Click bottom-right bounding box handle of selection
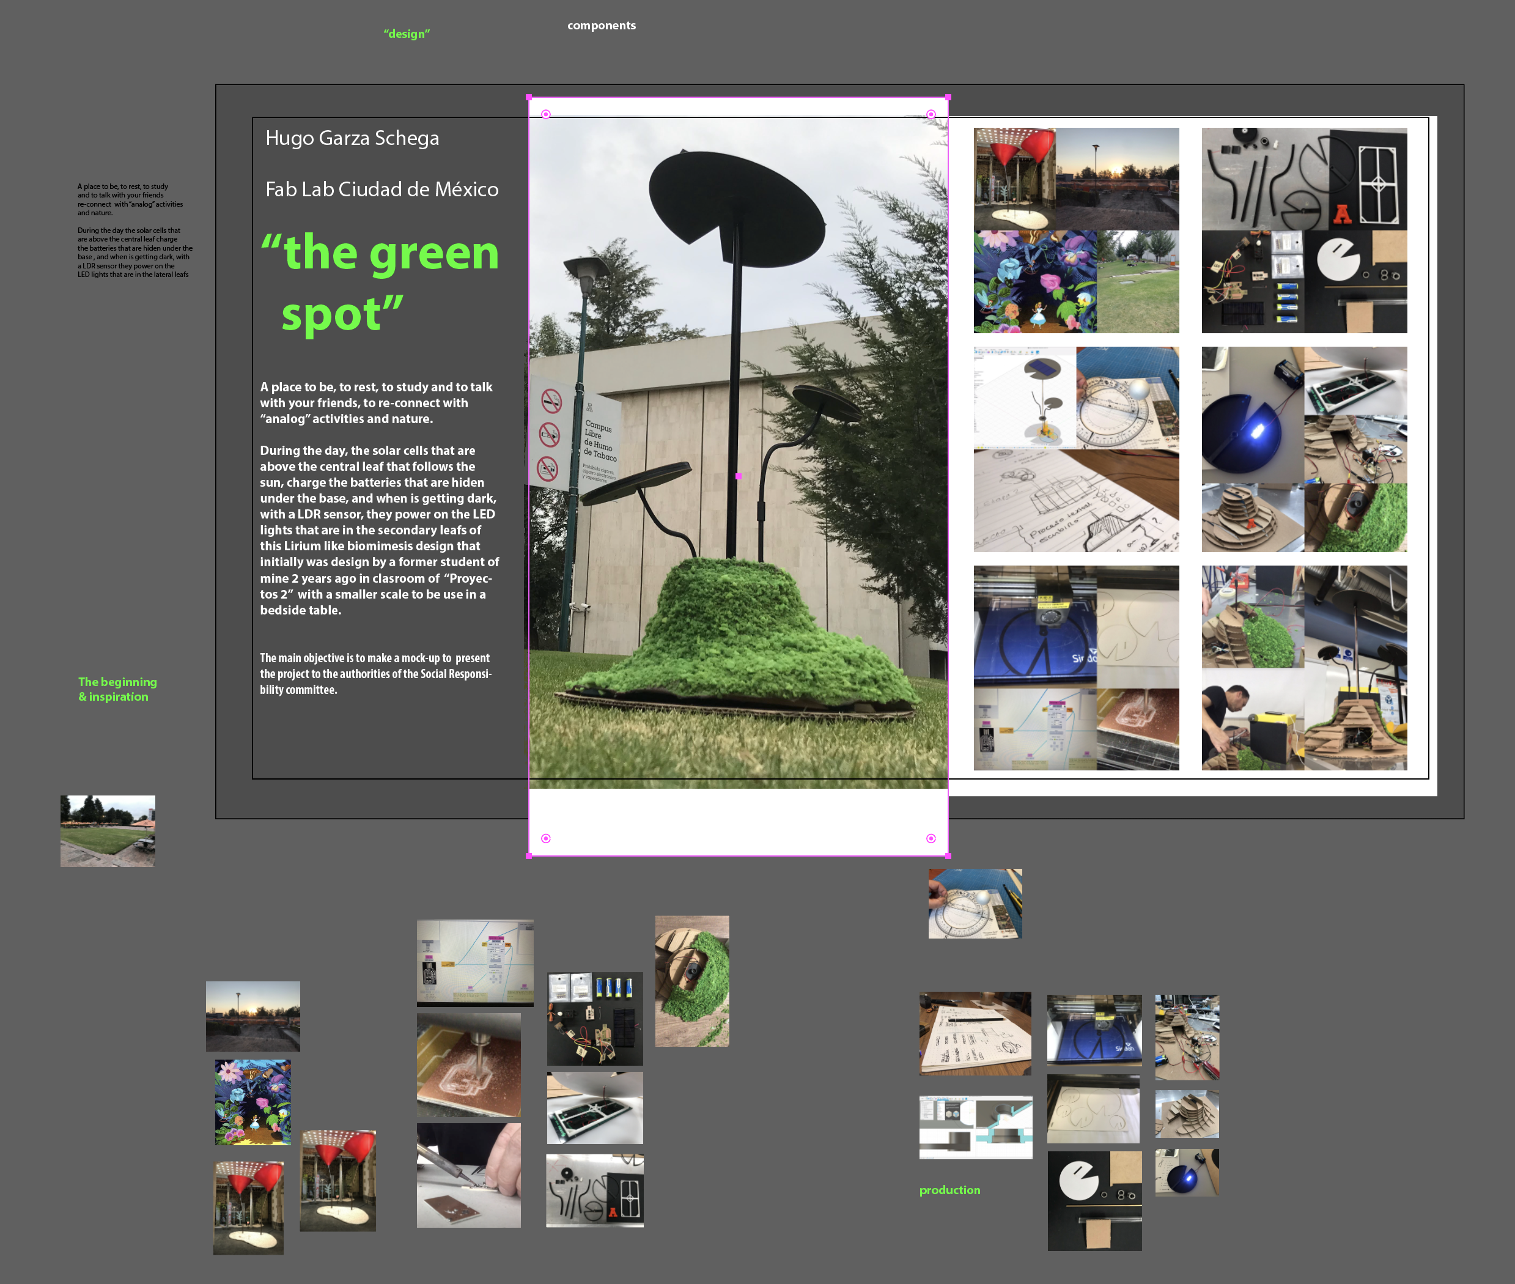The width and height of the screenshot is (1515, 1284). click(948, 856)
